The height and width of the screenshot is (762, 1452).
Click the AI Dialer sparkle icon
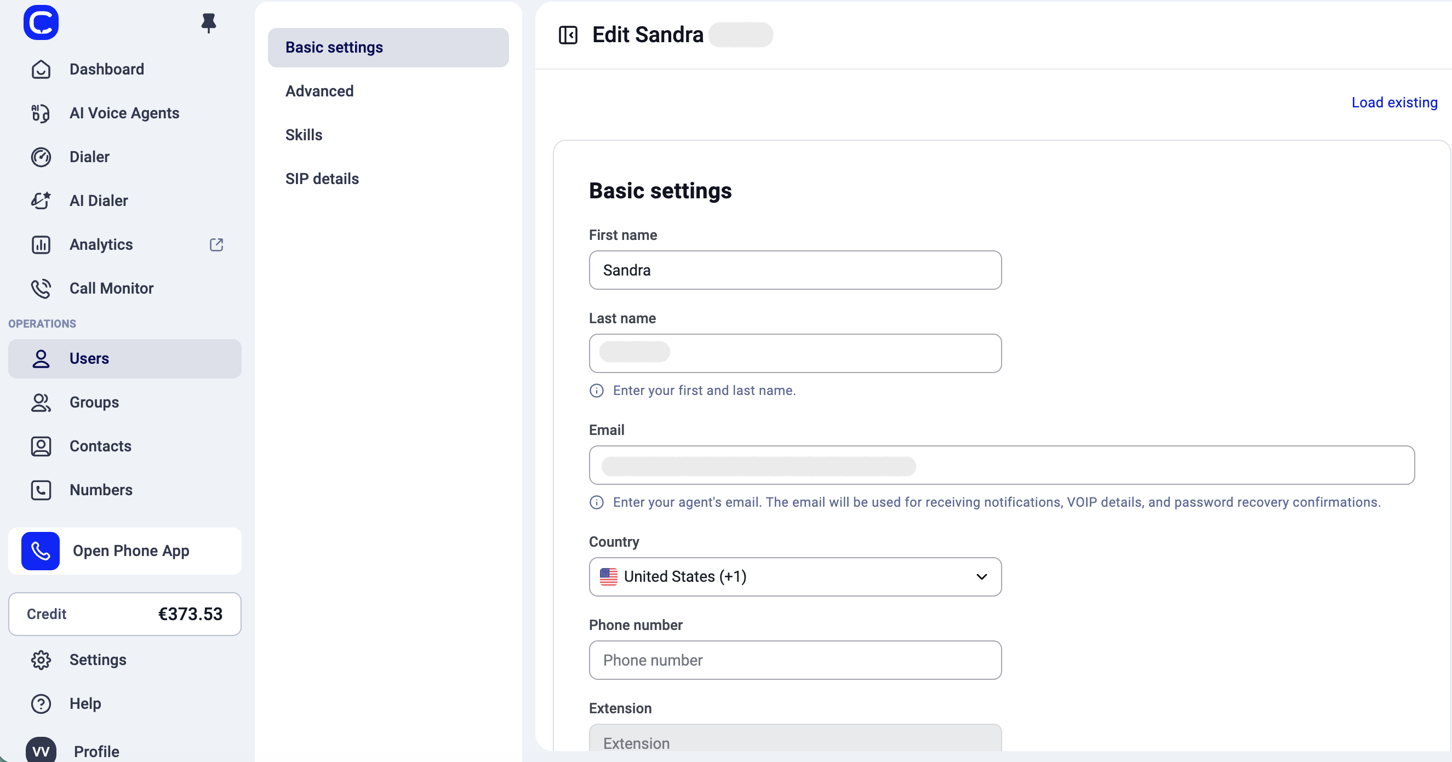click(x=41, y=200)
